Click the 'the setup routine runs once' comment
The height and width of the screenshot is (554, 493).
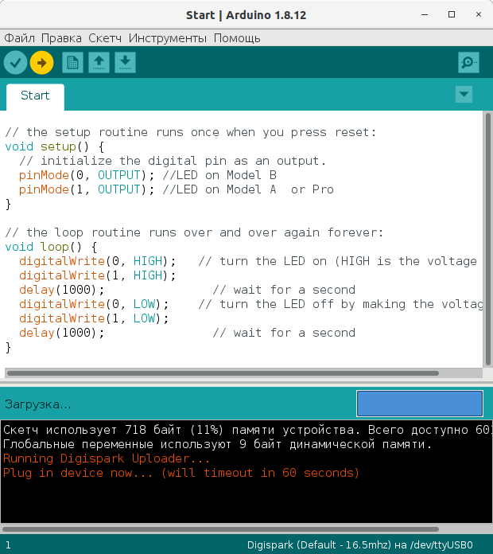pos(191,132)
